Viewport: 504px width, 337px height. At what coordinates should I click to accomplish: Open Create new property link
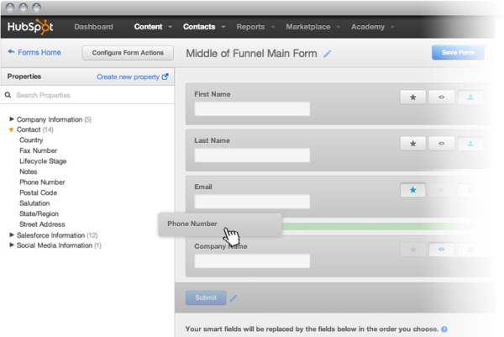pos(132,76)
